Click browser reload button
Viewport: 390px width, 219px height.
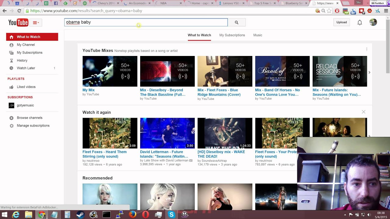[19, 11]
